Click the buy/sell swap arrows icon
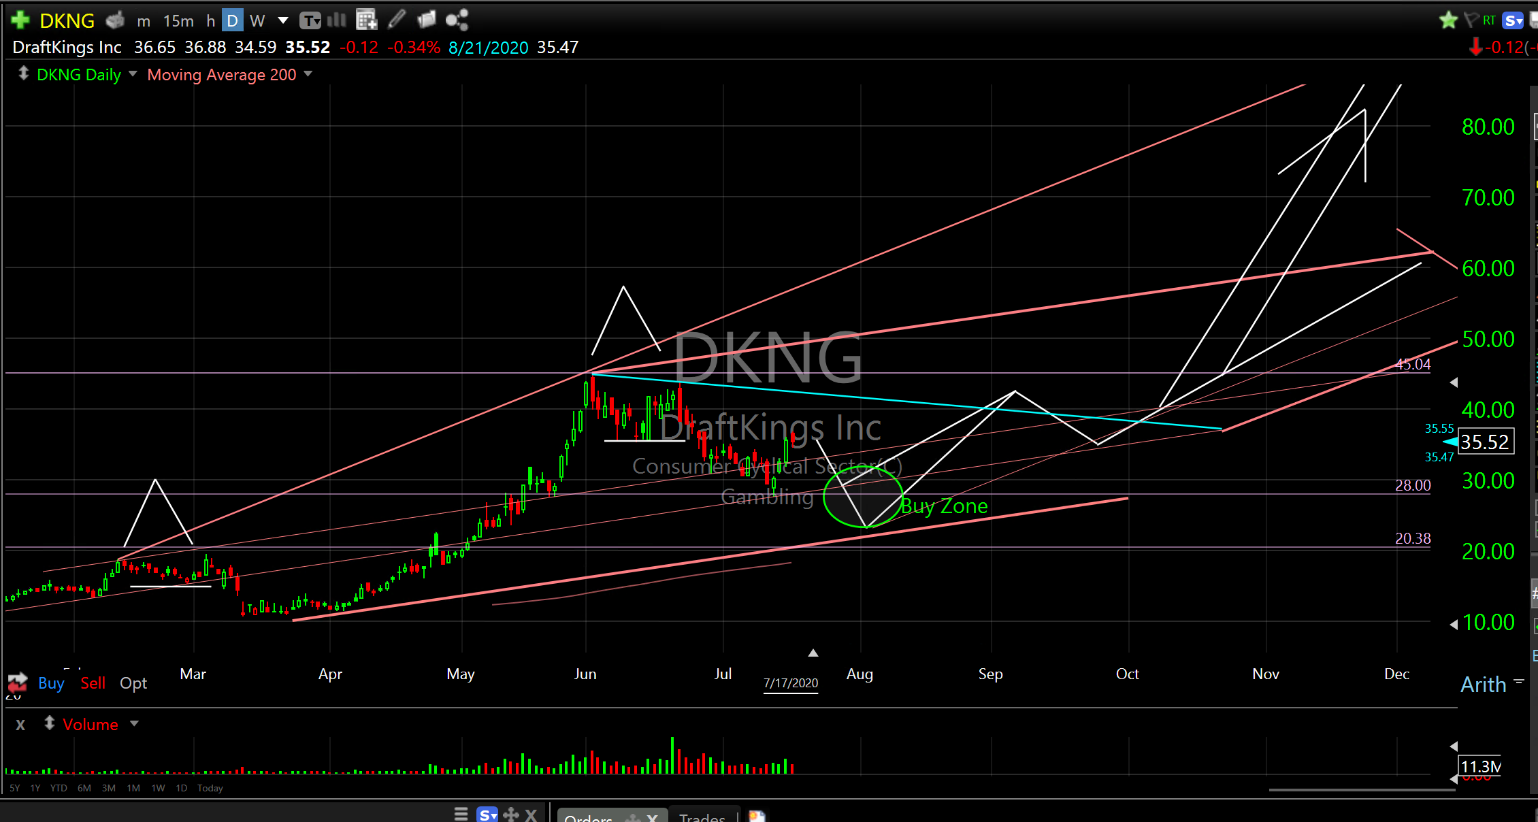The height and width of the screenshot is (822, 1538). click(18, 683)
